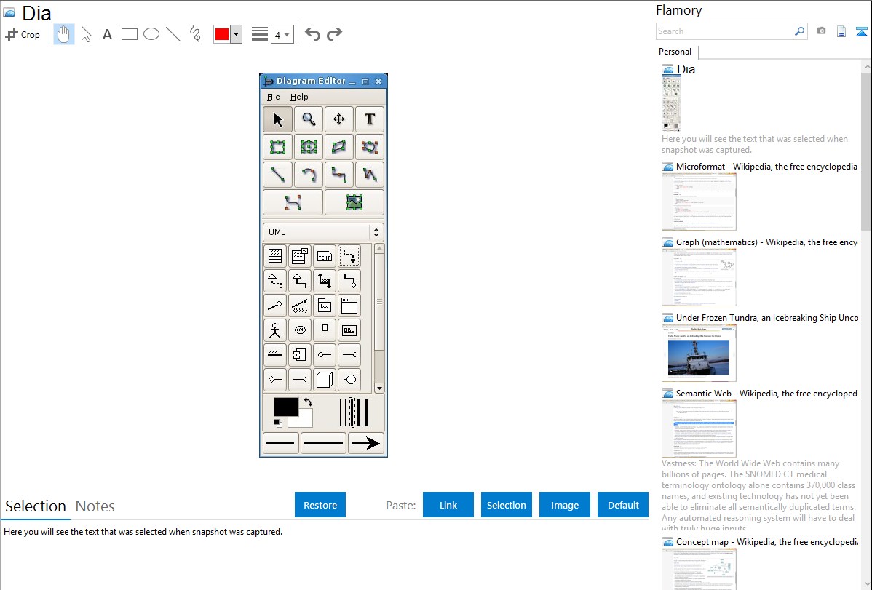This screenshot has height=590, width=872.
Task: Open the end arrow style selector
Action: coord(366,443)
